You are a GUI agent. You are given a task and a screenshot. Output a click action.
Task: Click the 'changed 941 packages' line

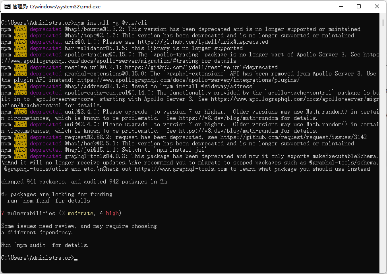click(84, 182)
